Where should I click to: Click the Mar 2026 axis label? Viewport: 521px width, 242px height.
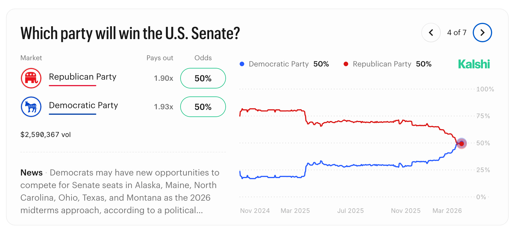447,211
